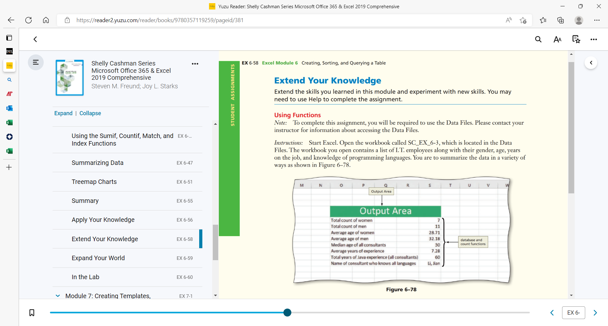Click the Expand link above contents

pyautogui.click(x=63, y=113)
